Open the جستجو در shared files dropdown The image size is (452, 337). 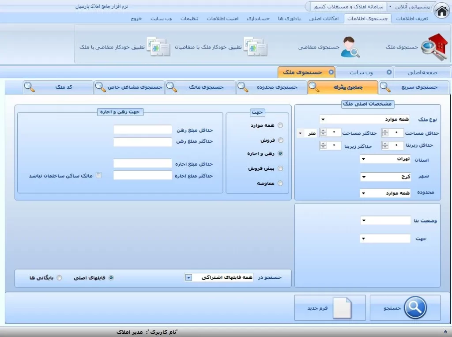[188, 278]
